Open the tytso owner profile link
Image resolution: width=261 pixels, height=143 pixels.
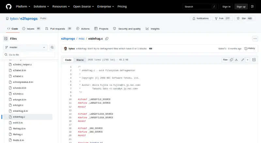point(14,19)
